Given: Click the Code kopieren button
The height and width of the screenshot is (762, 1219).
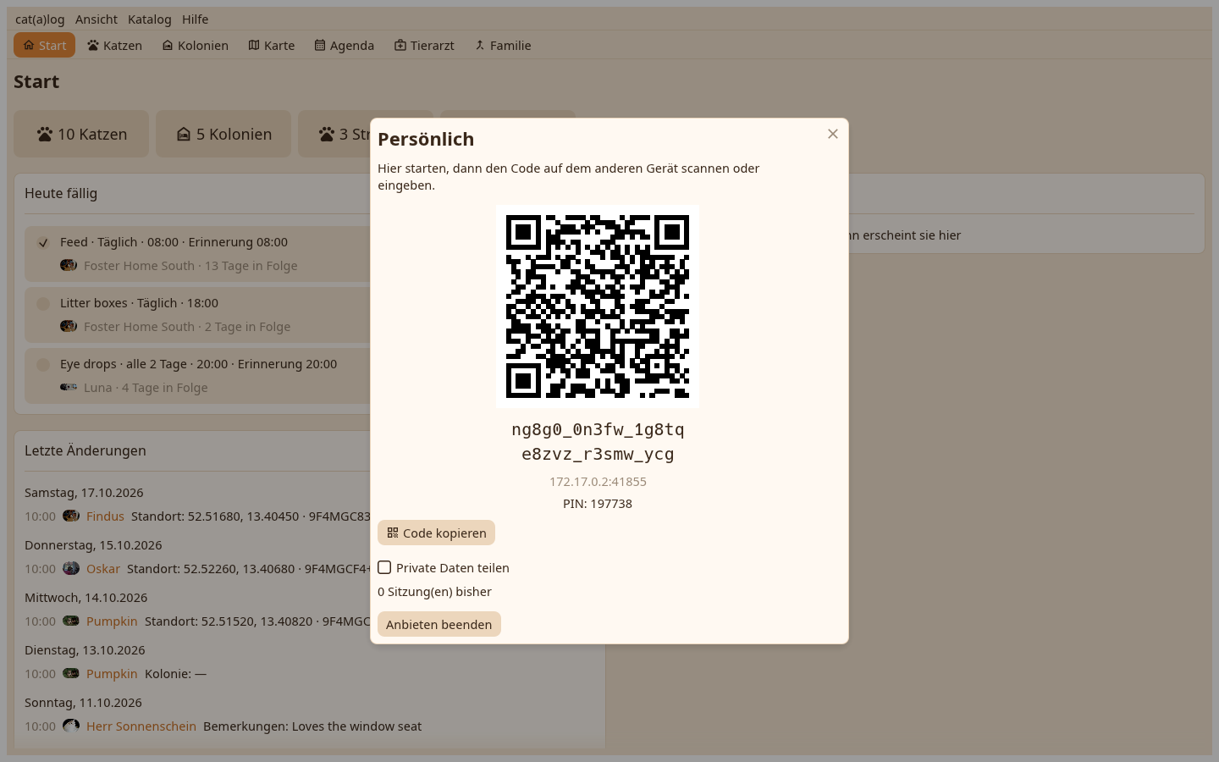Looking at the screenshot, I should click(x=436, y=533).
